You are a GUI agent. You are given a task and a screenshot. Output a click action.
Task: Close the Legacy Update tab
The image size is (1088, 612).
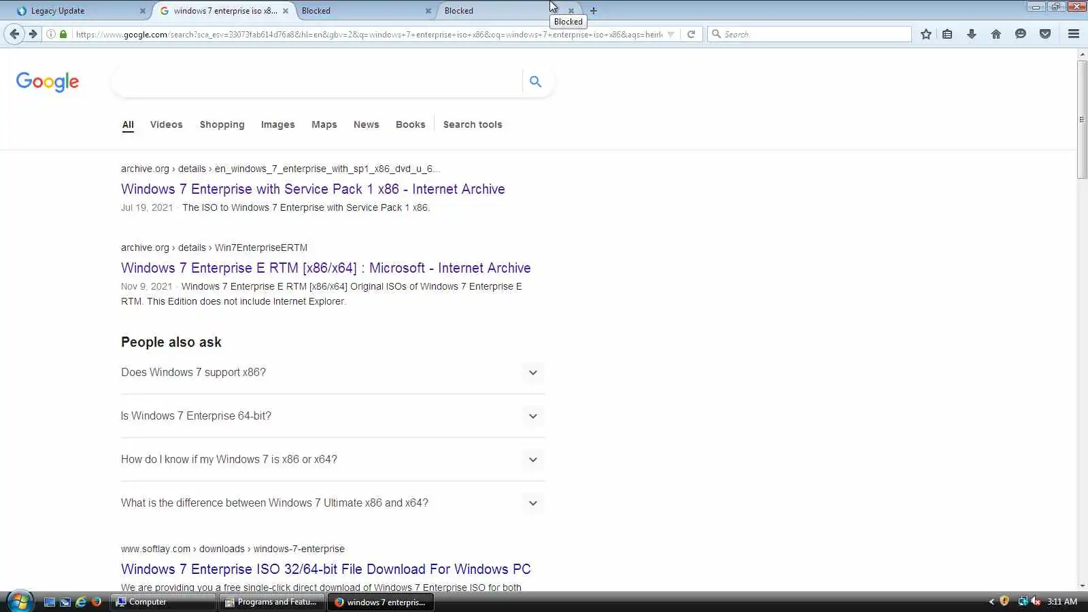coord(143,11)
